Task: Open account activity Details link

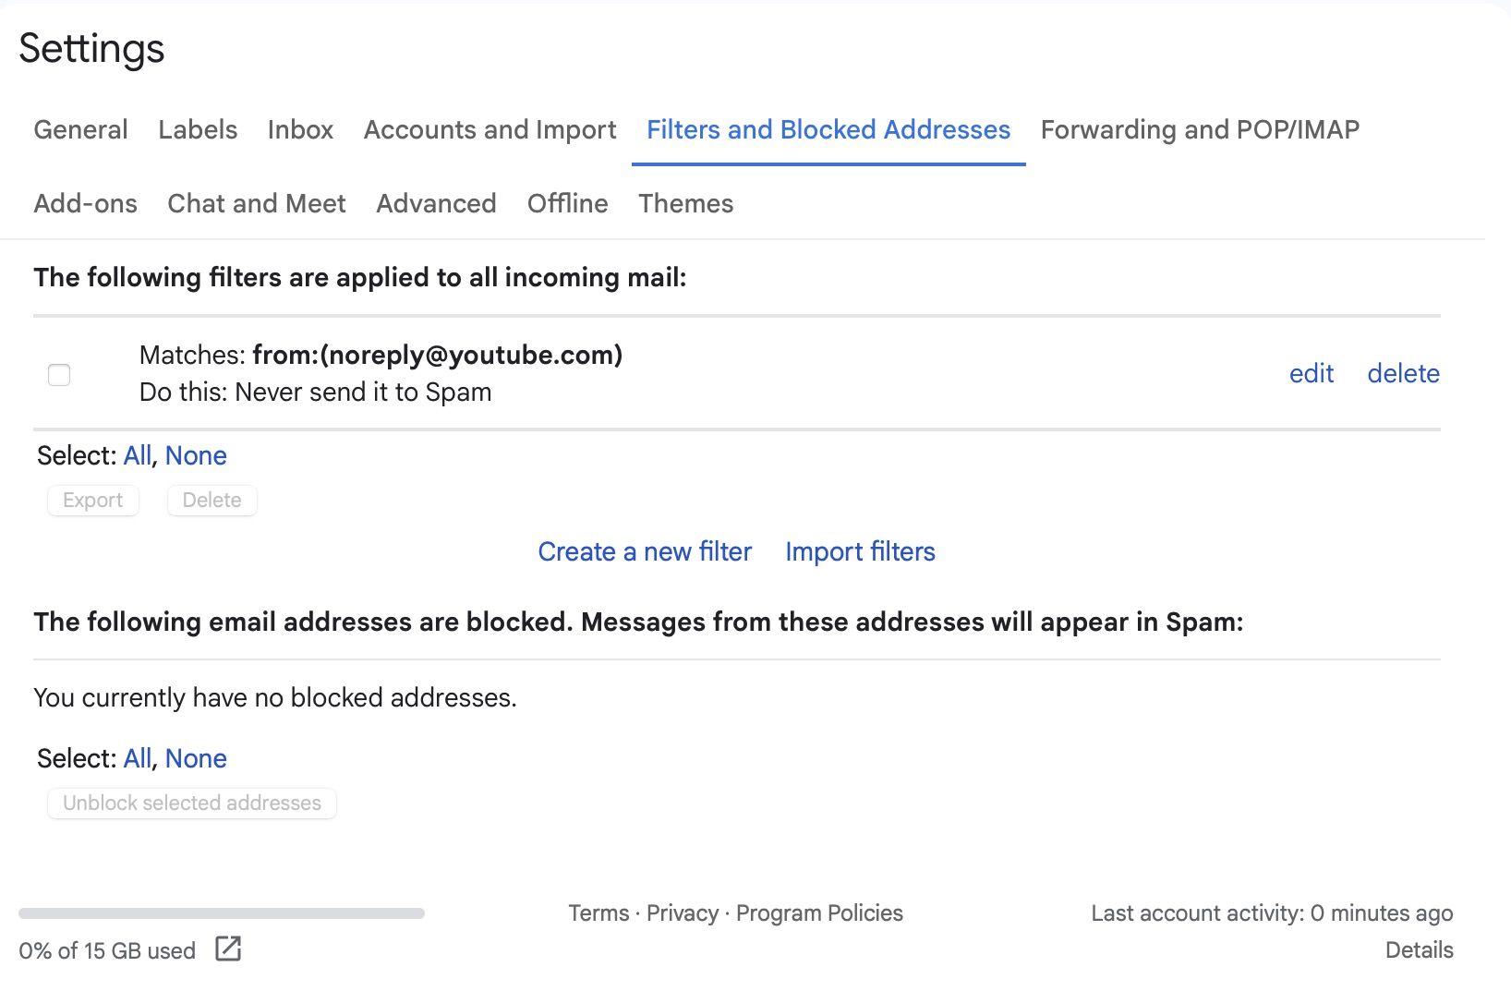Action: click(x=1419, y=949)
